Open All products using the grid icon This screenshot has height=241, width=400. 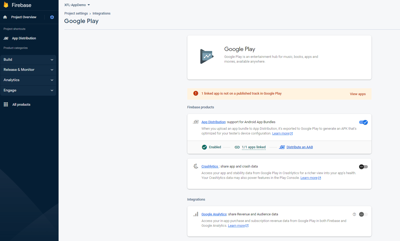(6, 104)
